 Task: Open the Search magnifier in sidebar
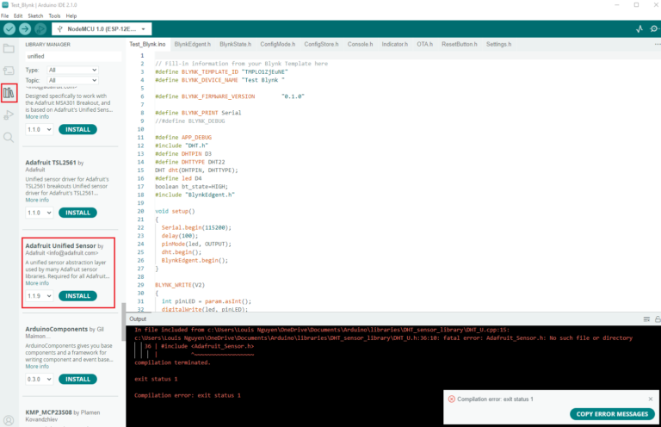click(x=9, y=137)
